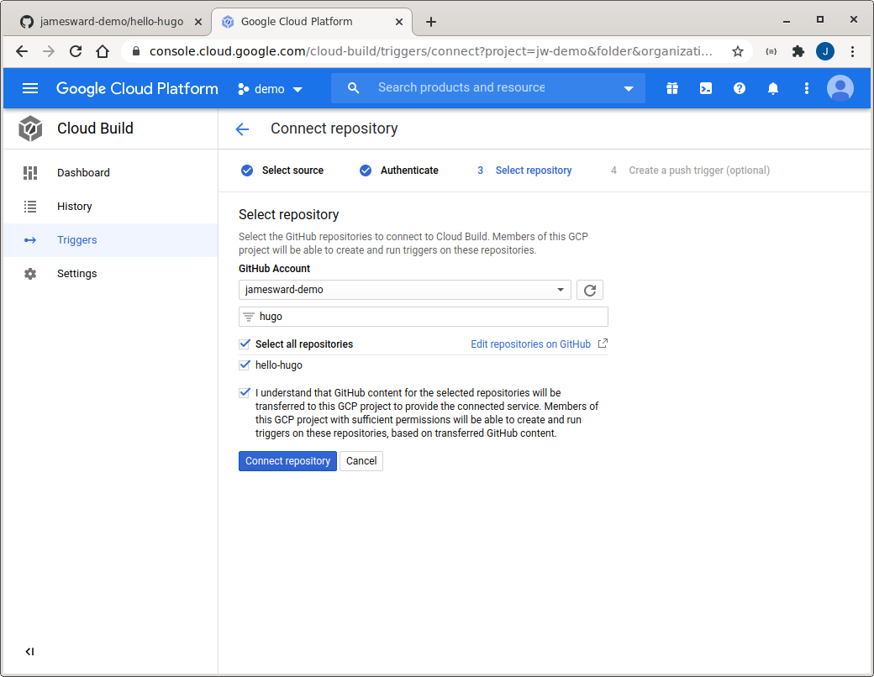Expand the search bar dropdown arrow
The image size is (874, 677).
[x=629, y=88]
